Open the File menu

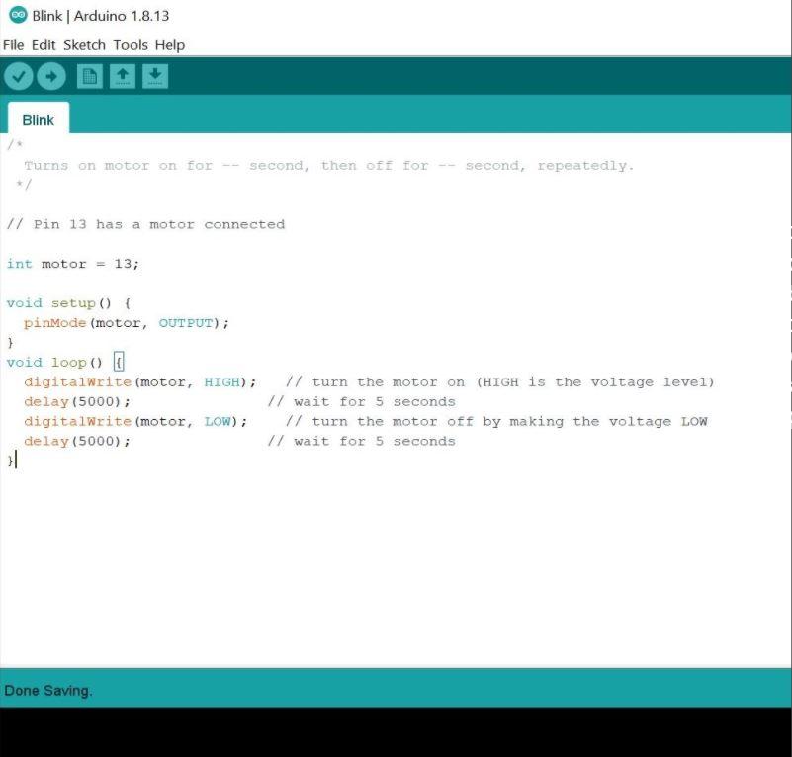click(x=13, y=44)
